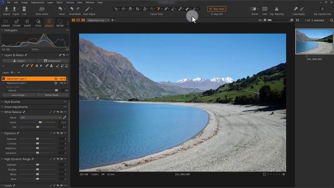Image resolution: width=334 pixels, height=188 pixels.
Task: Click the Copy adjustments arrow icon
Action: (295, 9)
